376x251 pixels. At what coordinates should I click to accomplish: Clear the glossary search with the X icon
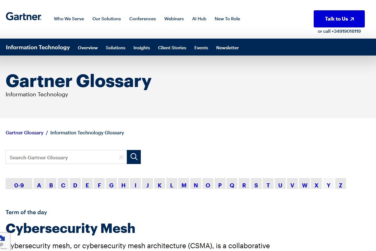[121, 157]
